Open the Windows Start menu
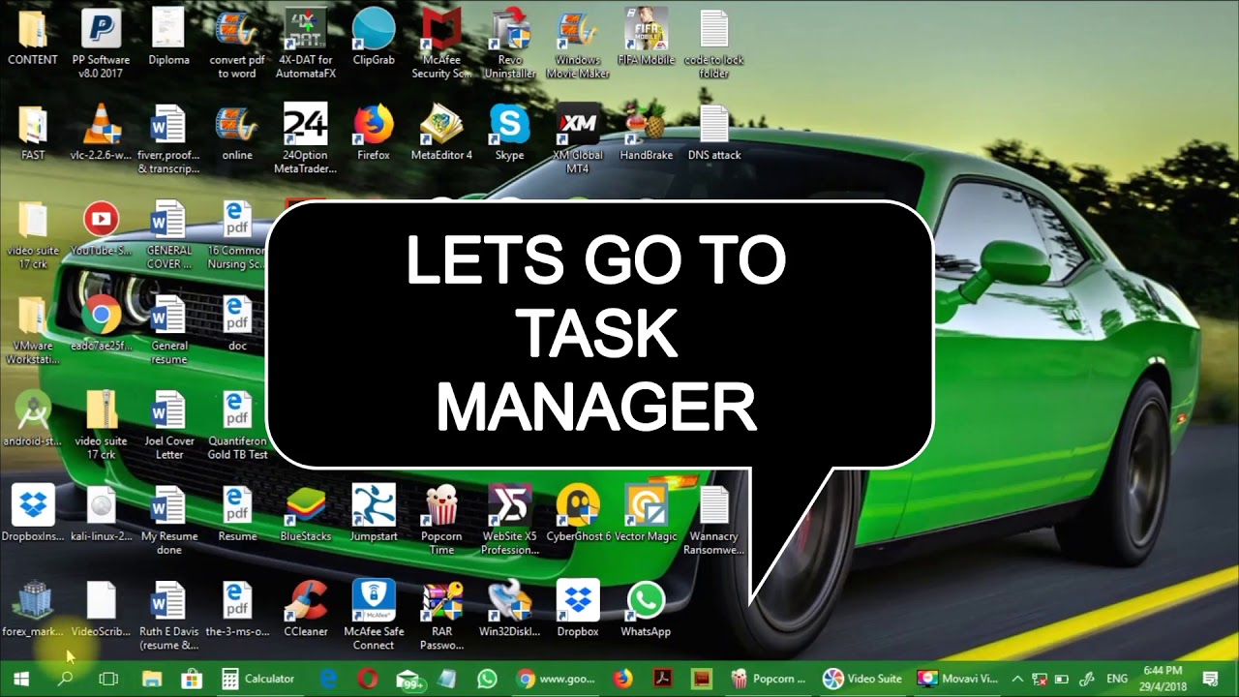The height and width of the screenshot is (697, 1239). click(x=21, y=679)
